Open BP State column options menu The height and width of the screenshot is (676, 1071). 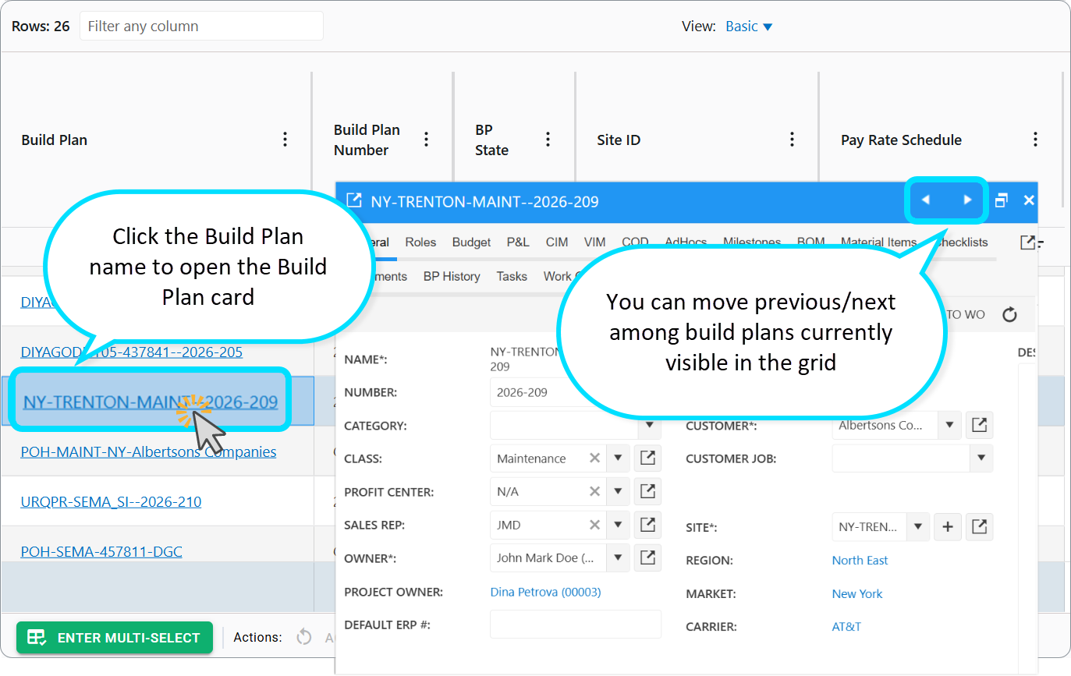pos(548,140)
